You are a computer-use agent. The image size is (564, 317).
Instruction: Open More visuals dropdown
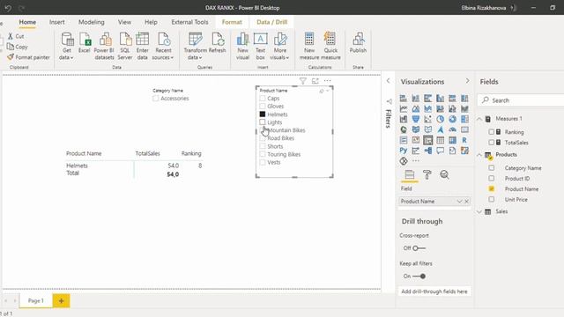point(280,46)
